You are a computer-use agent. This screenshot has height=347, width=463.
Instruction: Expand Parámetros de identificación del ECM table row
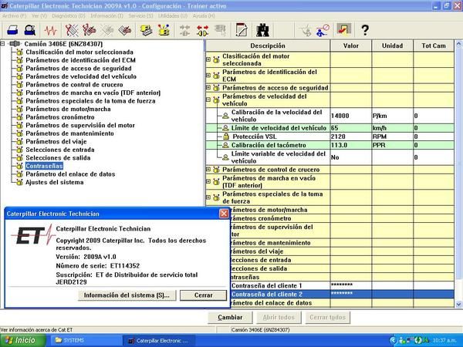208,76
